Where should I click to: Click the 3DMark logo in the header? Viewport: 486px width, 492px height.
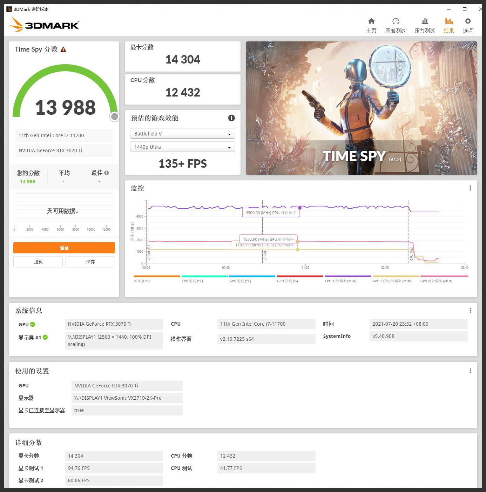click(x=44, y=24)
